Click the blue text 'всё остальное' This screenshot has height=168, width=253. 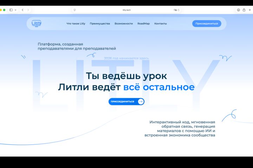coord(159,87)
